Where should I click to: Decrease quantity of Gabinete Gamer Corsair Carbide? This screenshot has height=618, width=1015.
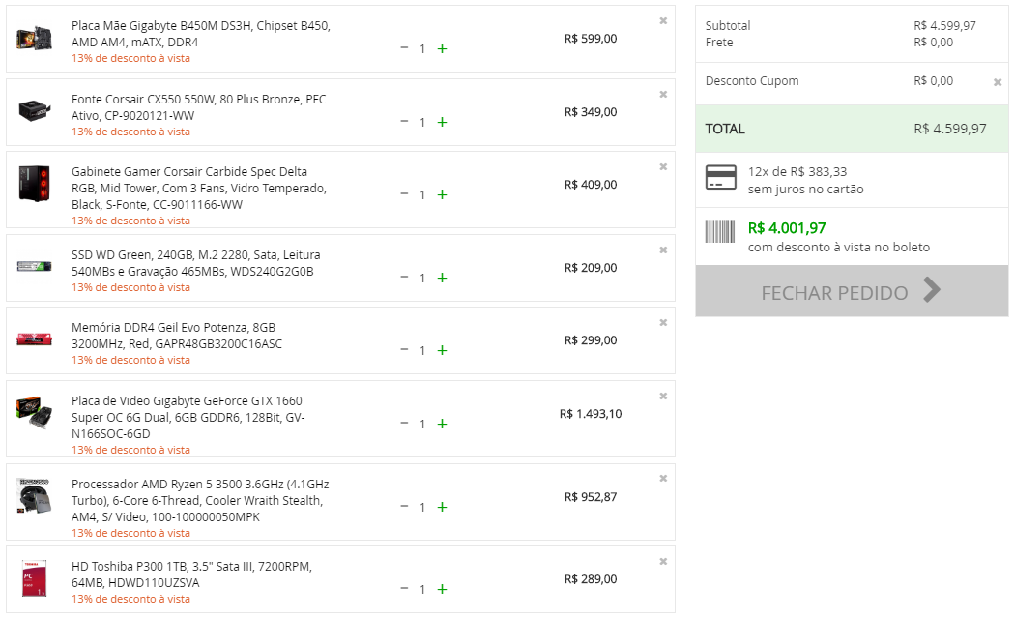pos(405,193)
